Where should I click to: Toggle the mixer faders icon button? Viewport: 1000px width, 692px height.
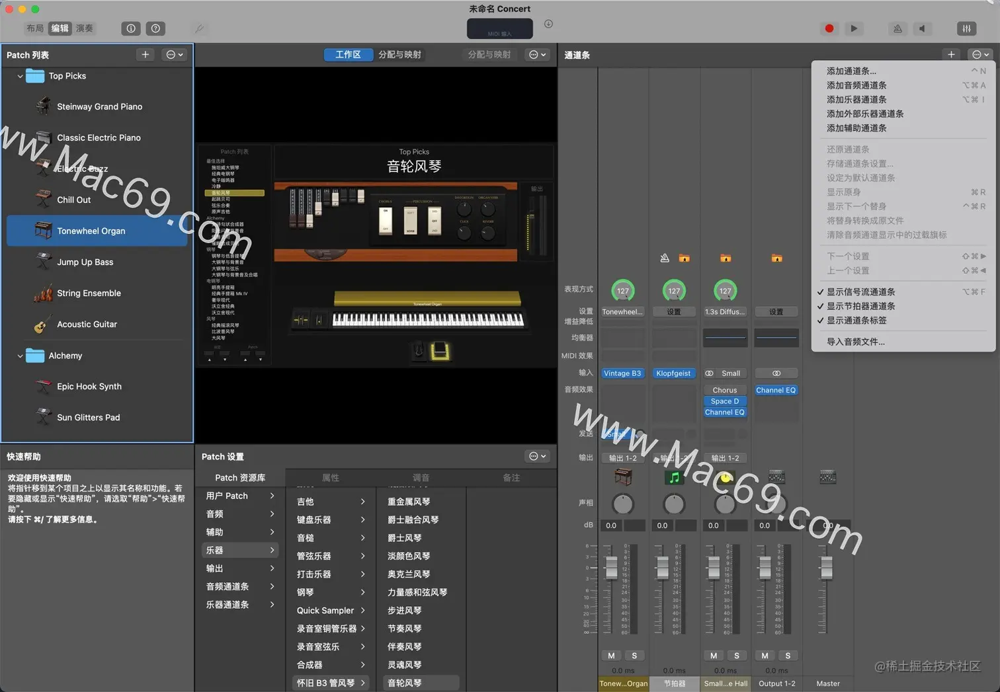pos(966,28)
